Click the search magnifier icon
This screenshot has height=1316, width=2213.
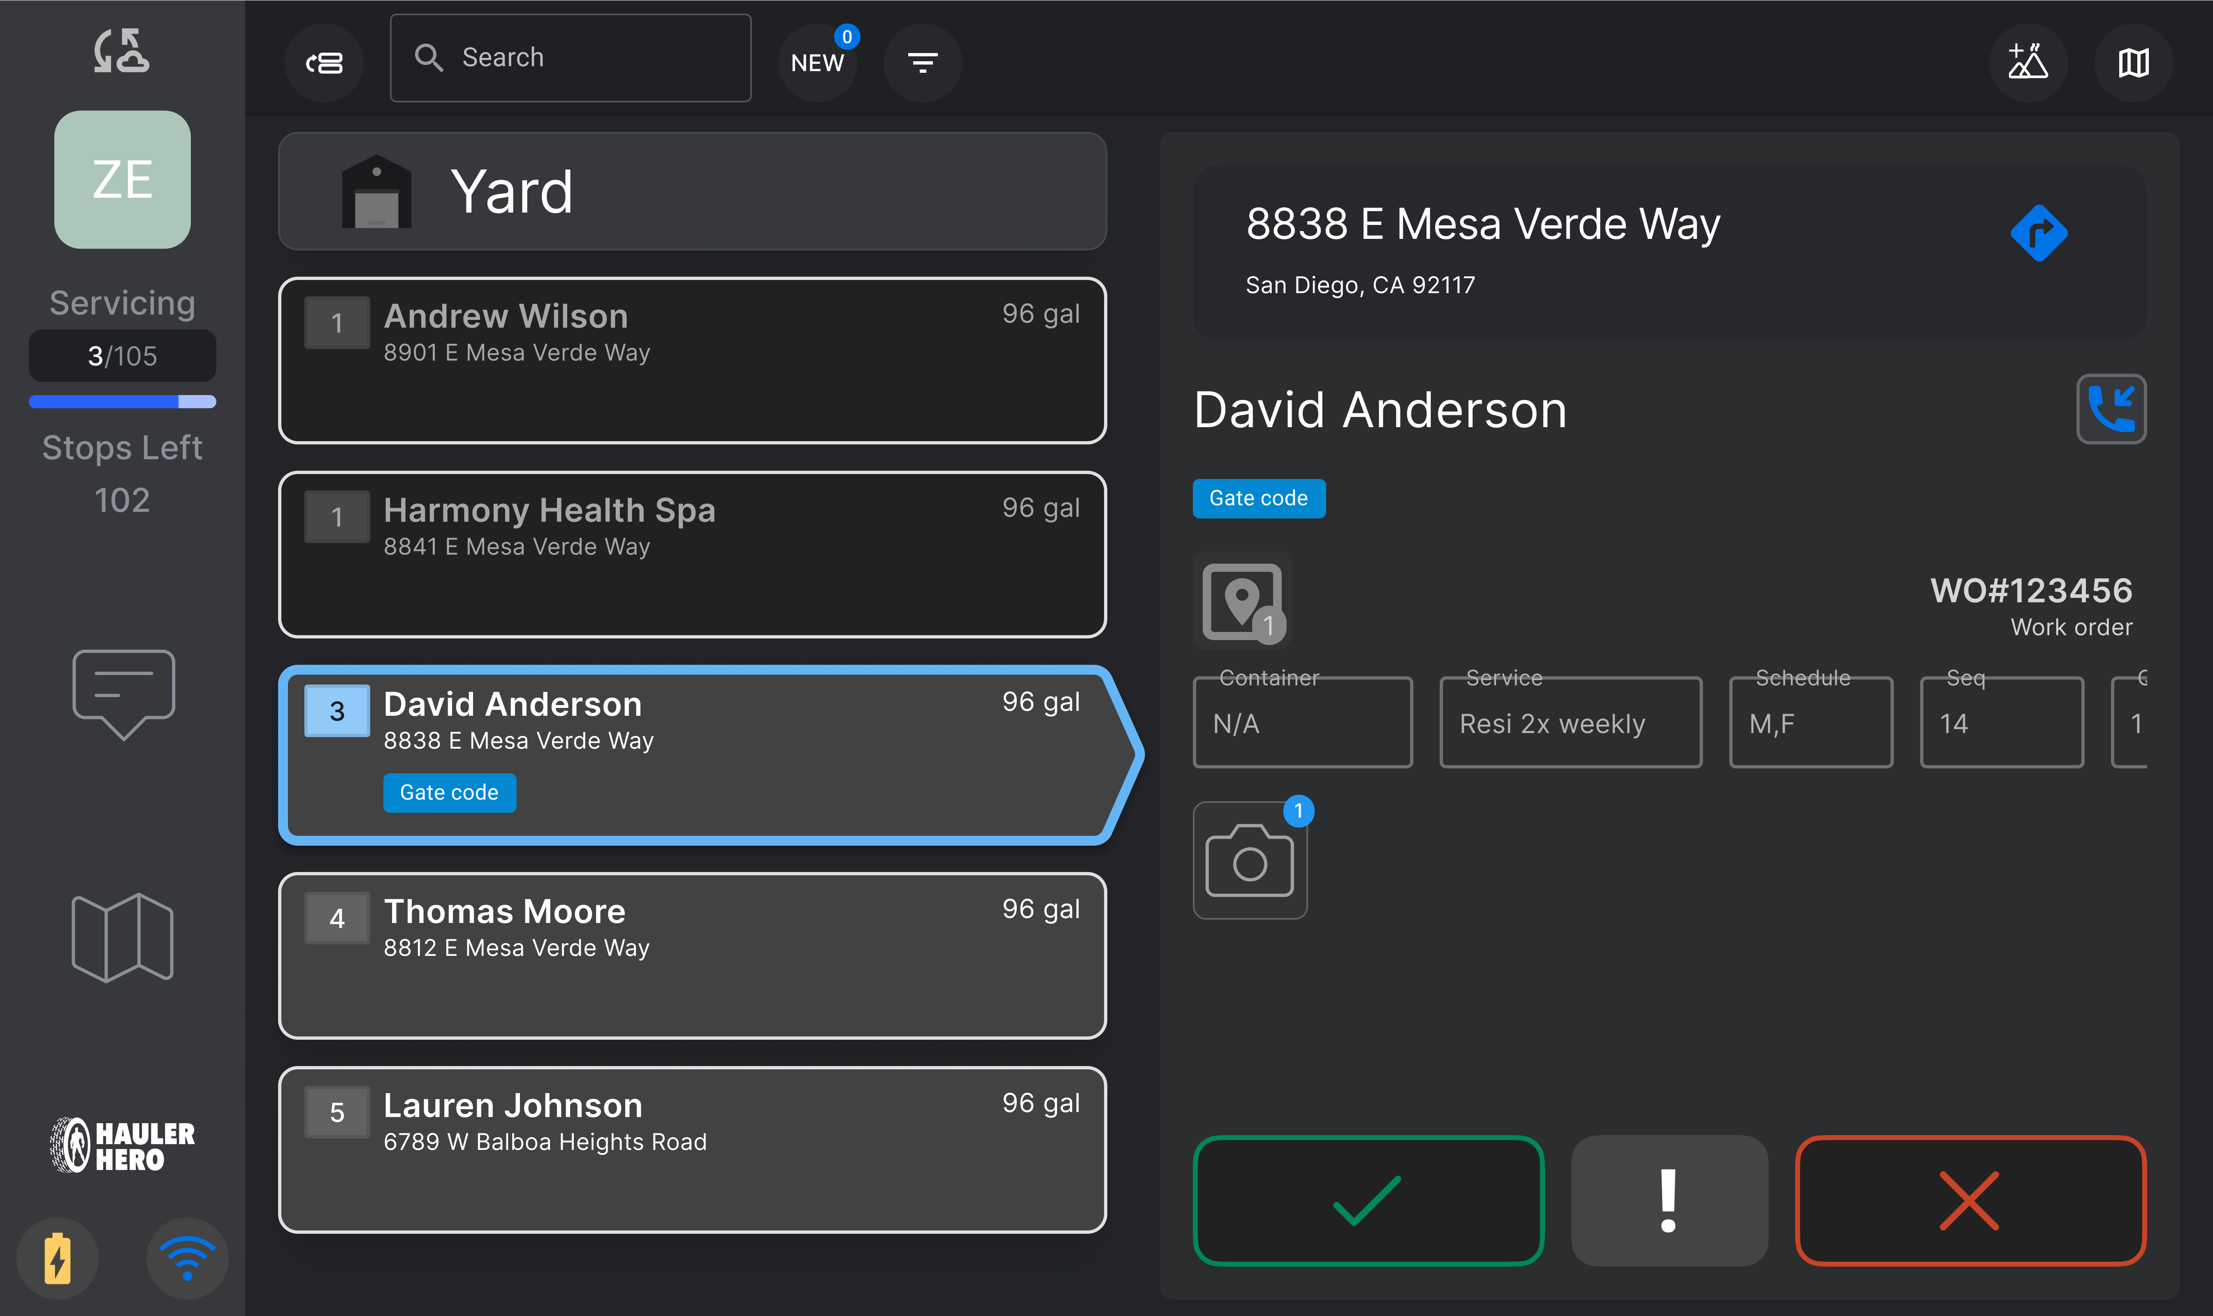coord(429,58)
